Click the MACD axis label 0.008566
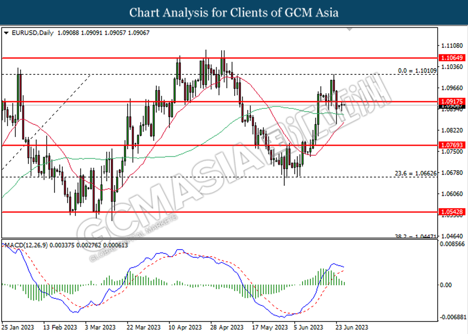This screenshot has height=334, width=468. pyautogui.click(x=452, y=244)
